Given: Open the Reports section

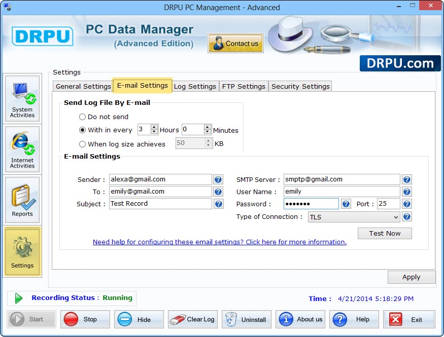Looking at the screenshot, I should pyautogui.click(x=22, y=200).
